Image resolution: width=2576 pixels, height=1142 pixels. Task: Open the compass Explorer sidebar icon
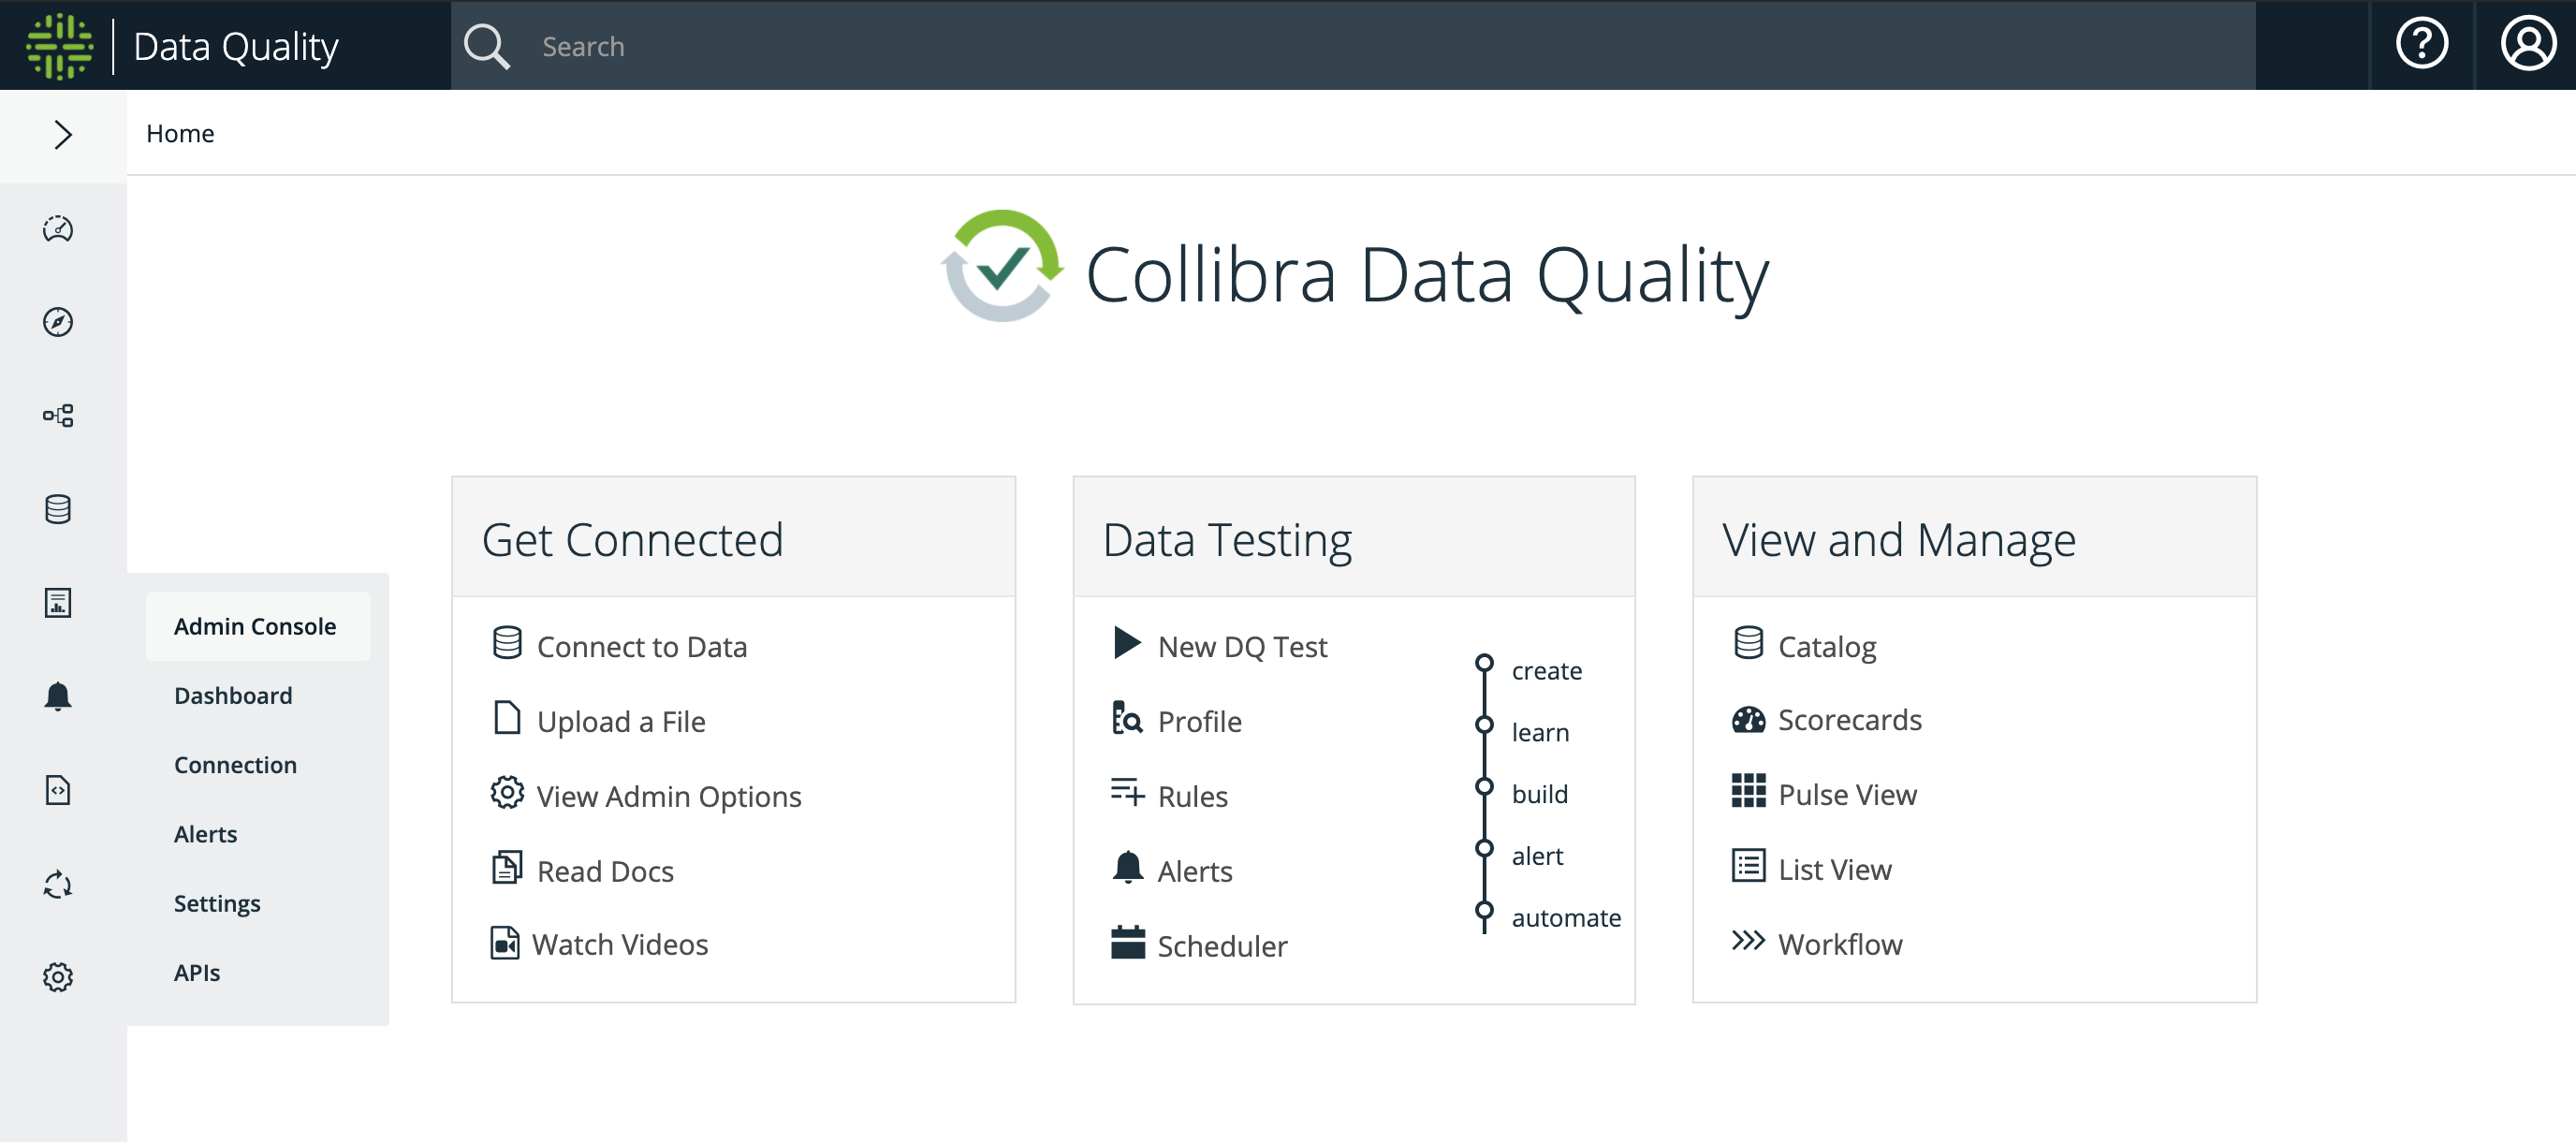(58, 322)
